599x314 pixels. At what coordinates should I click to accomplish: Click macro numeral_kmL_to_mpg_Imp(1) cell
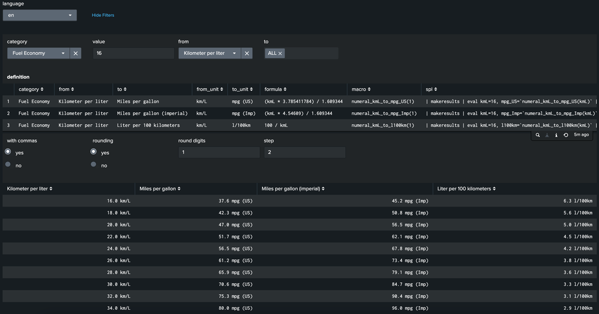pyautogui.click(x=384, y=113)
